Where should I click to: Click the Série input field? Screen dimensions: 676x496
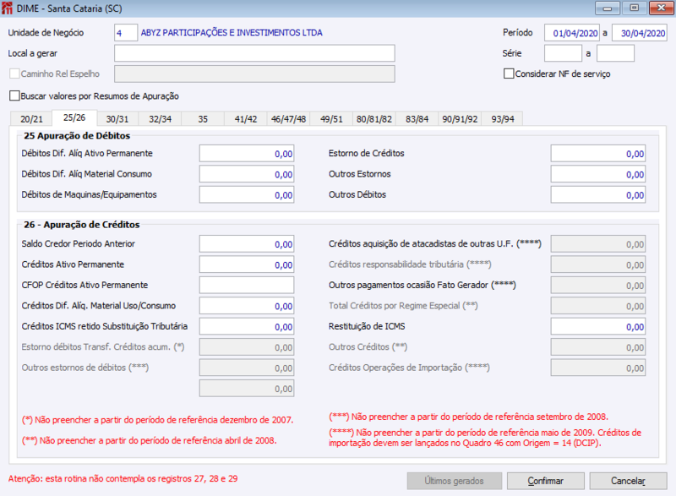[x=562, y=52]
